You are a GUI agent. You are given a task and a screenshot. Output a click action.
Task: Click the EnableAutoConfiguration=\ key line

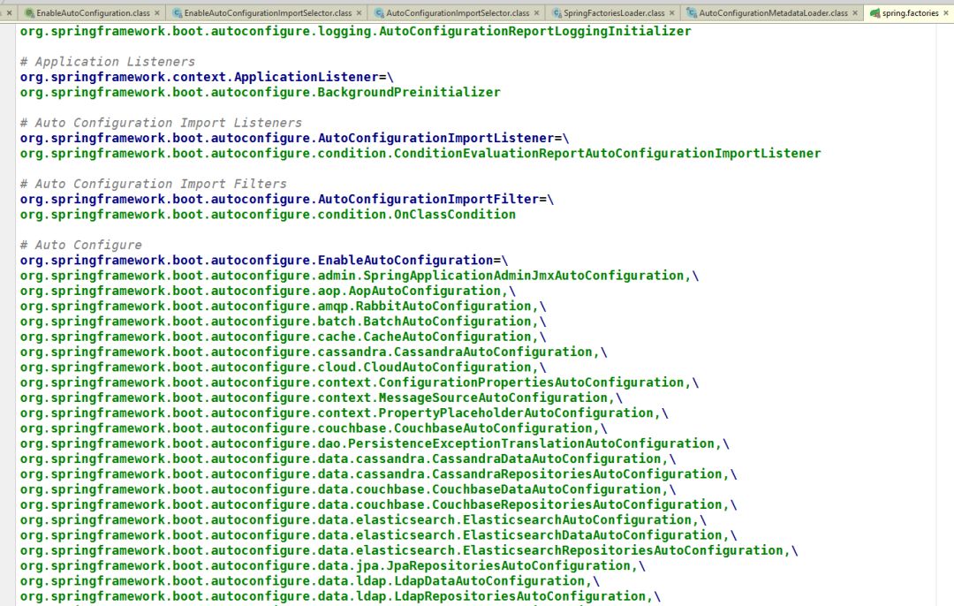pos(264,260)
